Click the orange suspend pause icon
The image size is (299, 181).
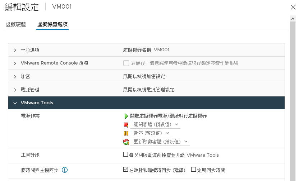(x=126, y=133)
